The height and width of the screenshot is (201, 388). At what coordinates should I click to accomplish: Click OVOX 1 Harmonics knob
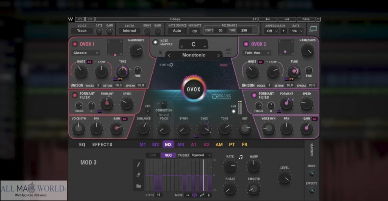point(136,50)
